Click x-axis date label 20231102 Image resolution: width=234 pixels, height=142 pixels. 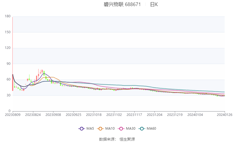(114, 115)
